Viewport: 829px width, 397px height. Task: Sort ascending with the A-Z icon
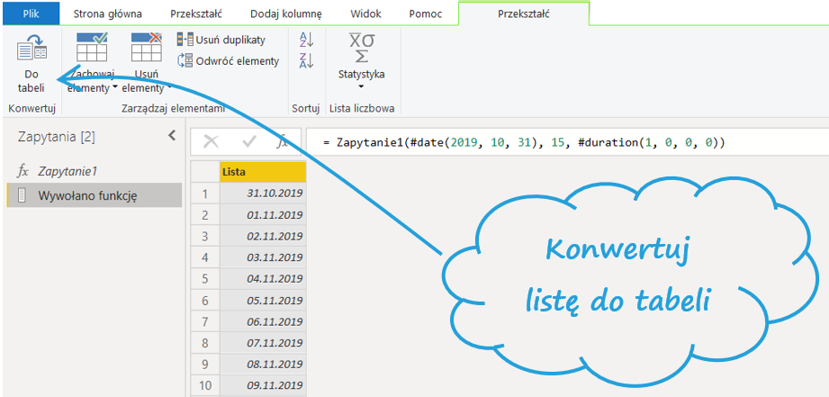tap(306, 40)
